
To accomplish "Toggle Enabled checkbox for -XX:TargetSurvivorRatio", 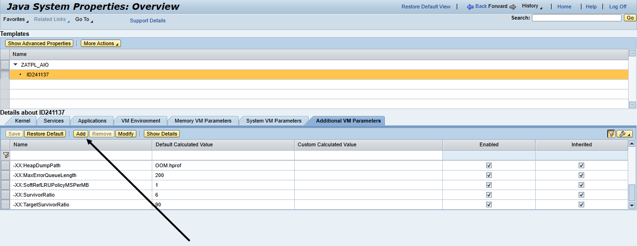I will point(488,205).
